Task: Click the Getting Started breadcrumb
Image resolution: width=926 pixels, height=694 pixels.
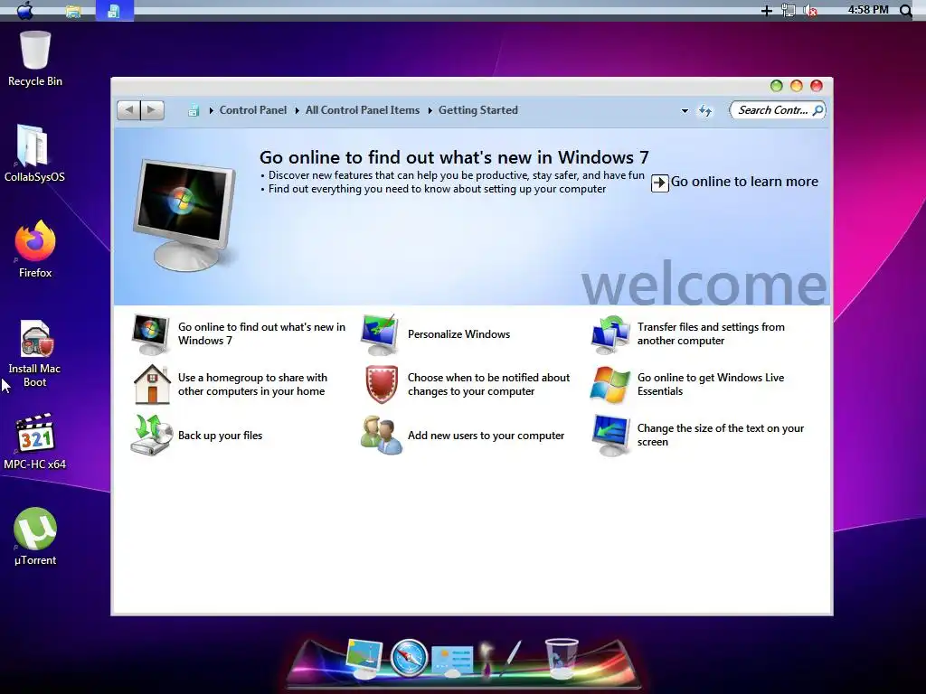Action: [x=477, y=110]
